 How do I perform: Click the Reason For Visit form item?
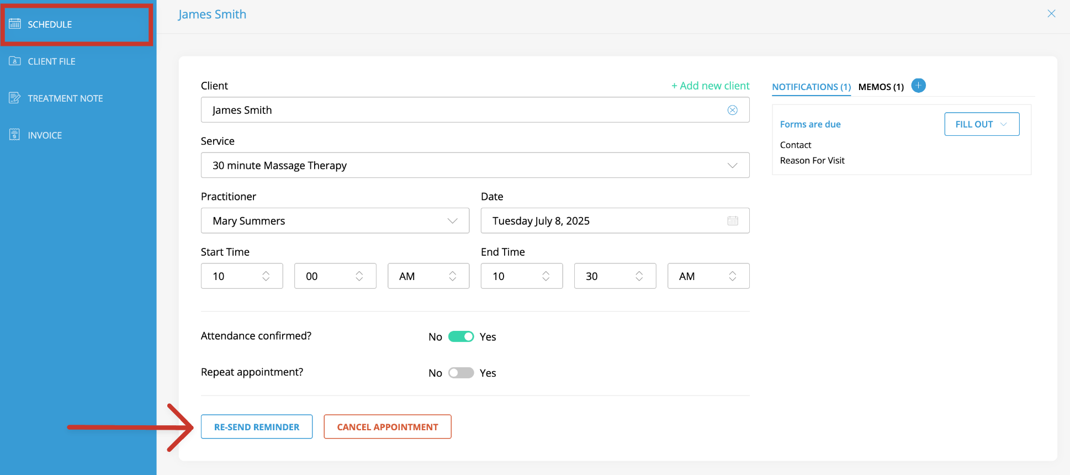(x=812, y=160)
